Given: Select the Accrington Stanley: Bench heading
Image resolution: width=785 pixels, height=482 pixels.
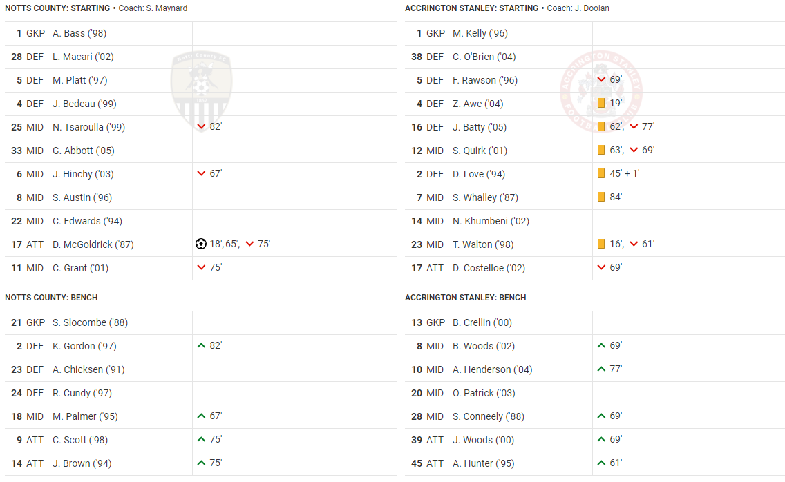Looking at the screenshot, I should (465, 298).
